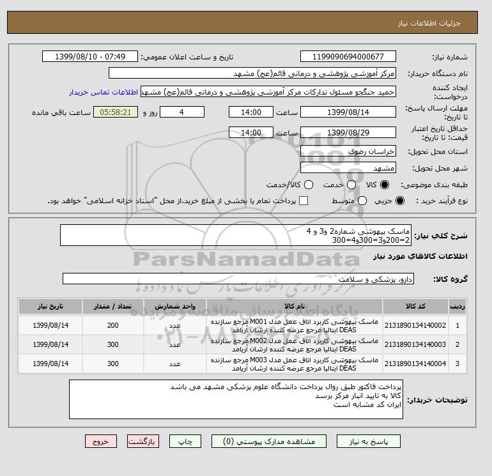Click the جزئیات اطلاعات نیاز page title
Viewport: 492px width, 476px height.
click(x=429, y=23)
